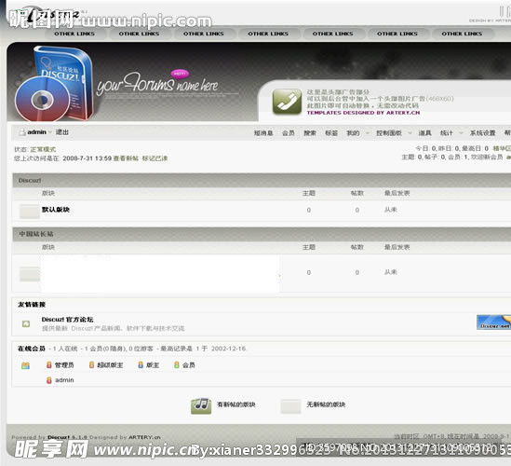Open 搜索 in the navigation bar
Image resolution: width=511 pixels, height=466 pixels.
310,133
